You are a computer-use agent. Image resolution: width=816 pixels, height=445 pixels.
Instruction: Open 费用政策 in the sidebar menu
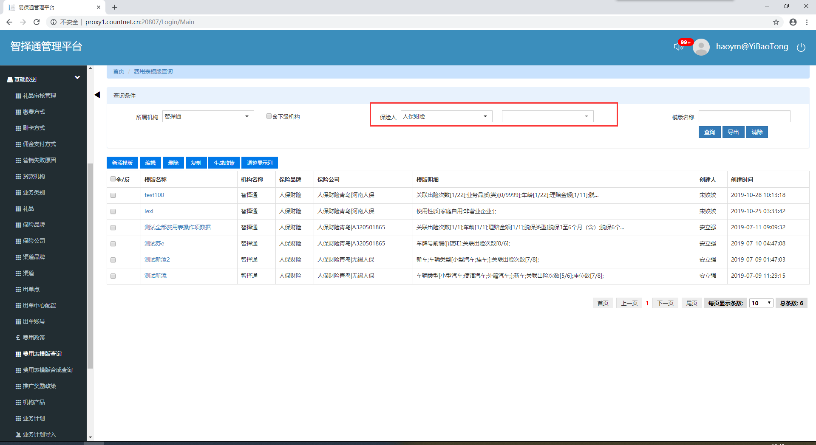click(34, 338)
